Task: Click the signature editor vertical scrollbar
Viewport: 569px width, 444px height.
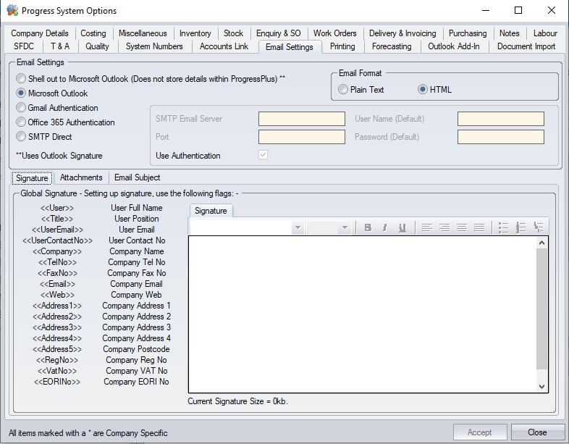Action: tap(542, 311)
